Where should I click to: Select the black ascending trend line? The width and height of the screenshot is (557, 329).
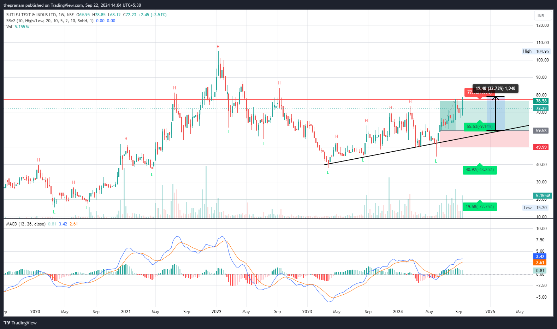pyautogui.click(x=427, y=145)
